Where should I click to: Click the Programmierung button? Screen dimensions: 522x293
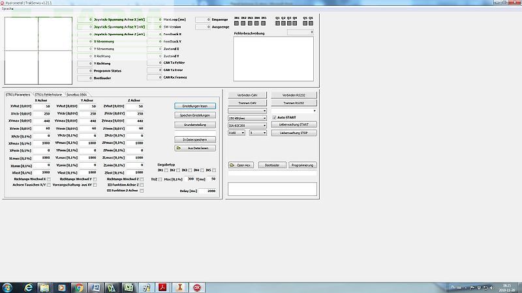303,165
